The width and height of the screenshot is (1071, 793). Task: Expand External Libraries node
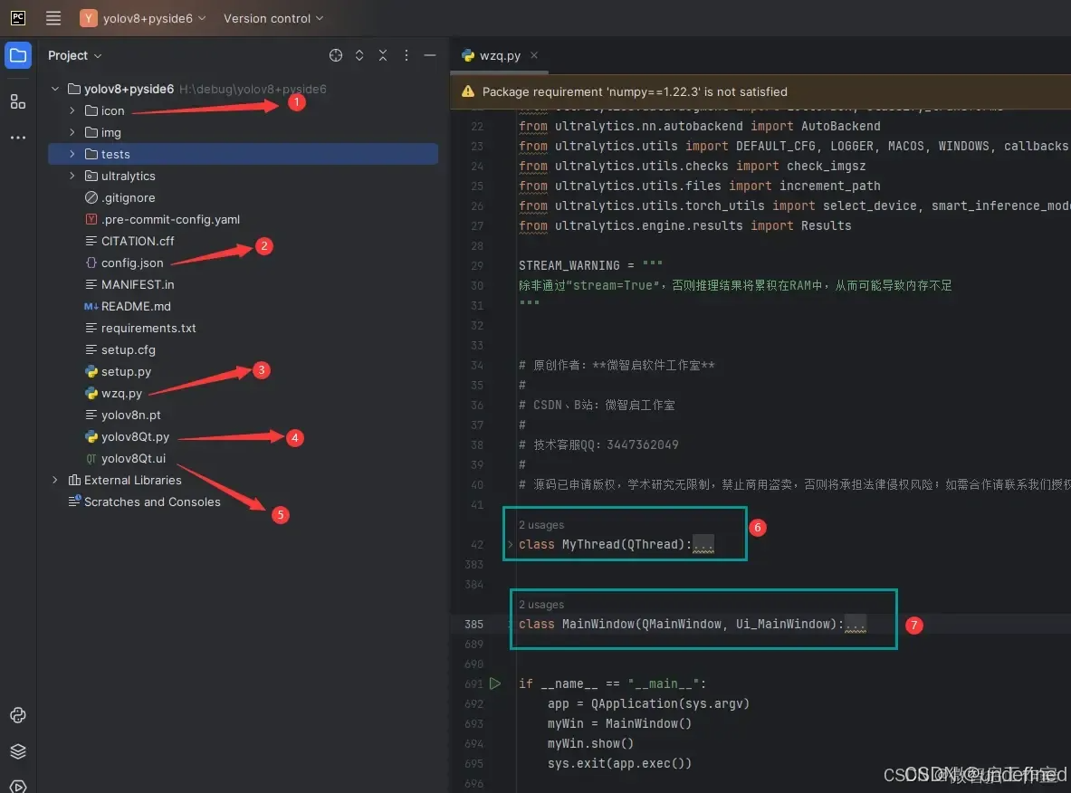point(53,480)
